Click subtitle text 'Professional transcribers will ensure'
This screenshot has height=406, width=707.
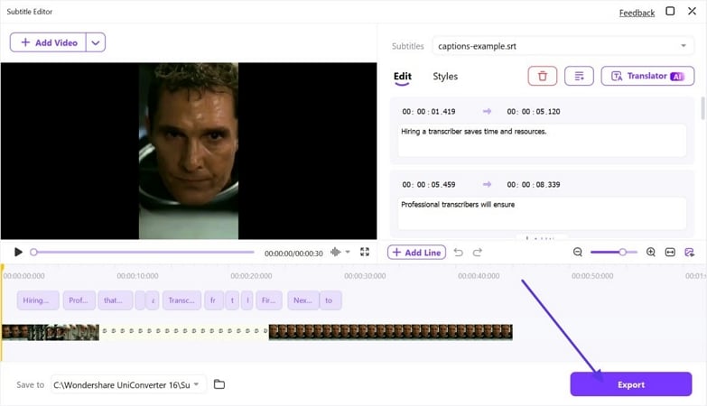point(542,213)
